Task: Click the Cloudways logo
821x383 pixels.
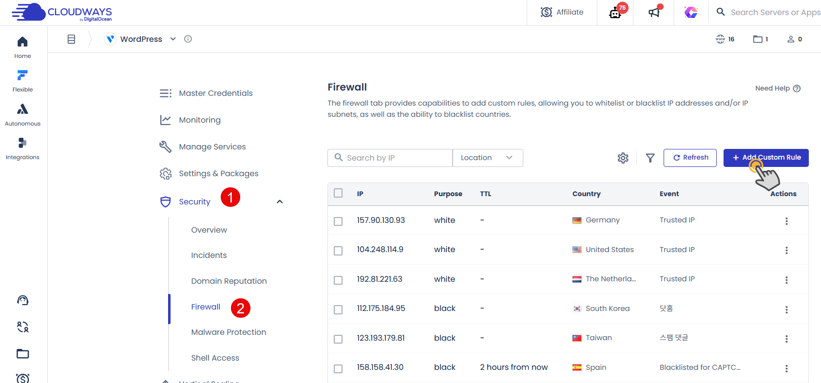Action: pyautogui.click(x=62, y=12)
